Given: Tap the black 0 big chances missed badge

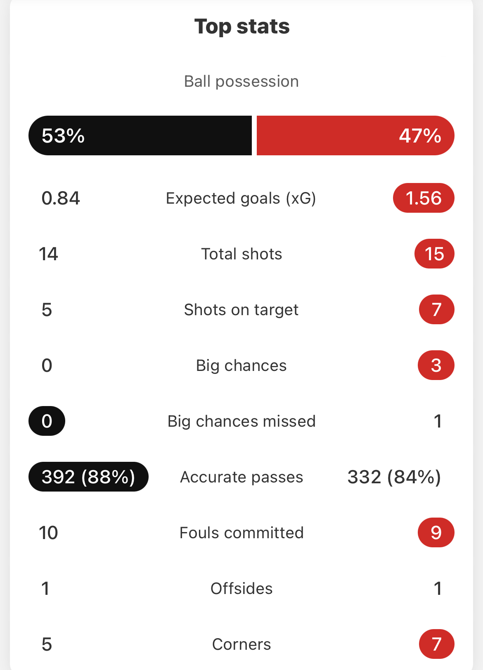Looking at the screenshot, I should (47, 421).
